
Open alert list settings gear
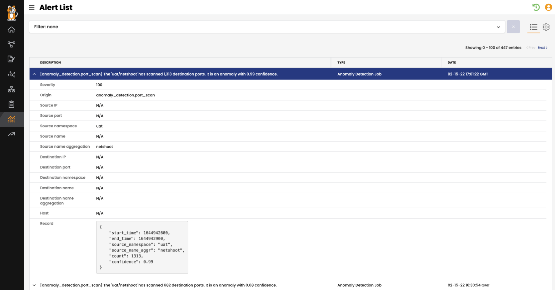(x=546, y=27)
